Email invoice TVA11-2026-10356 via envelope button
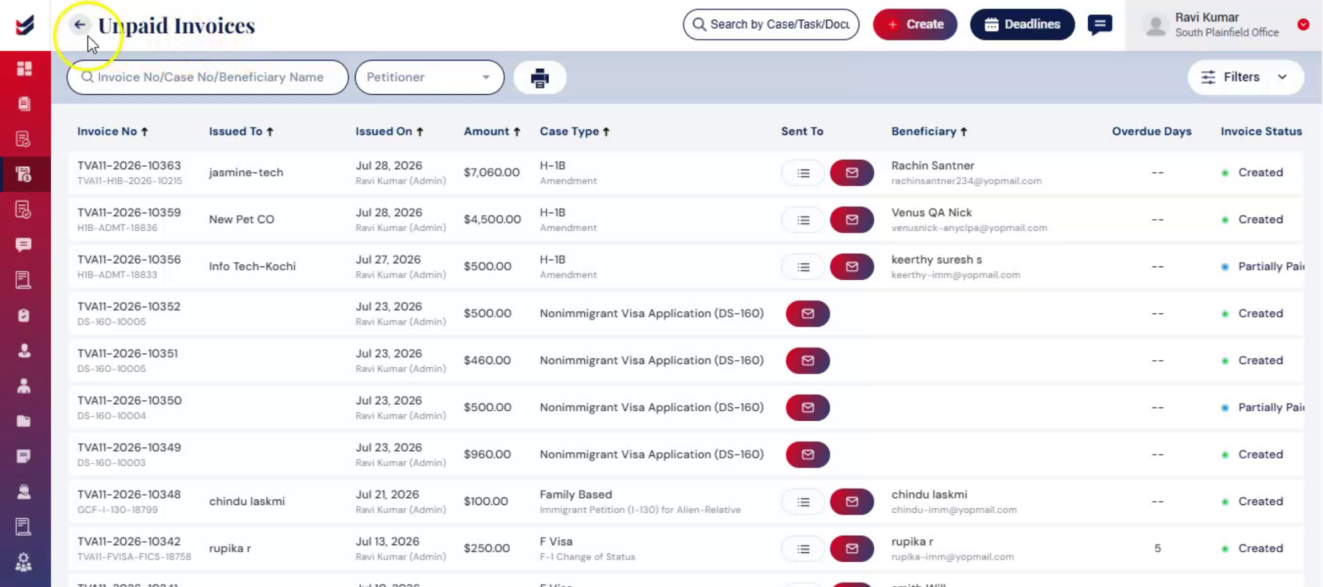This screenshot has height=587, width=1323. [x=852, y=267]
